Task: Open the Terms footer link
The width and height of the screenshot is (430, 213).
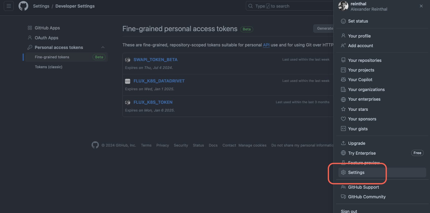Action: pos(146,145)
